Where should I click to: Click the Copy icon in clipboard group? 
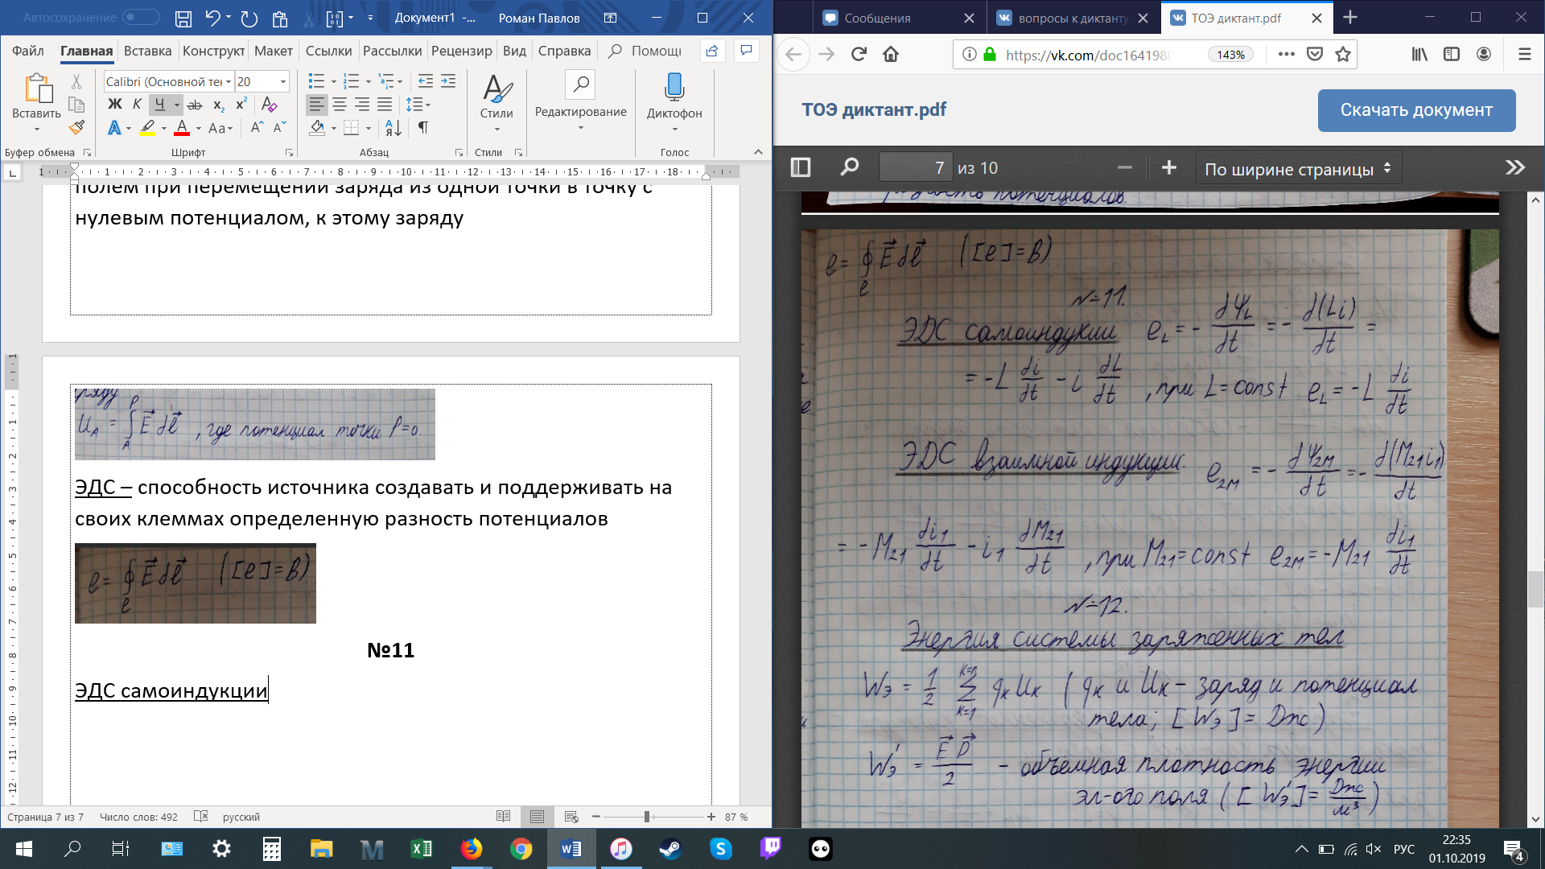point(76,105)
